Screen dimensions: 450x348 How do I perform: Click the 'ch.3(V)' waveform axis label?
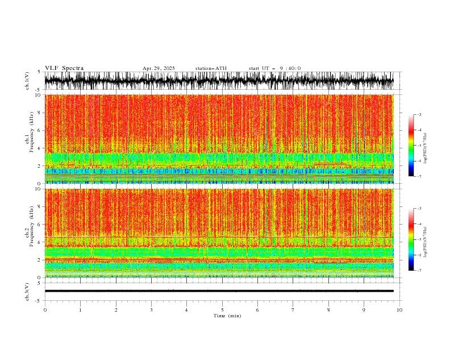click(27, 292)
